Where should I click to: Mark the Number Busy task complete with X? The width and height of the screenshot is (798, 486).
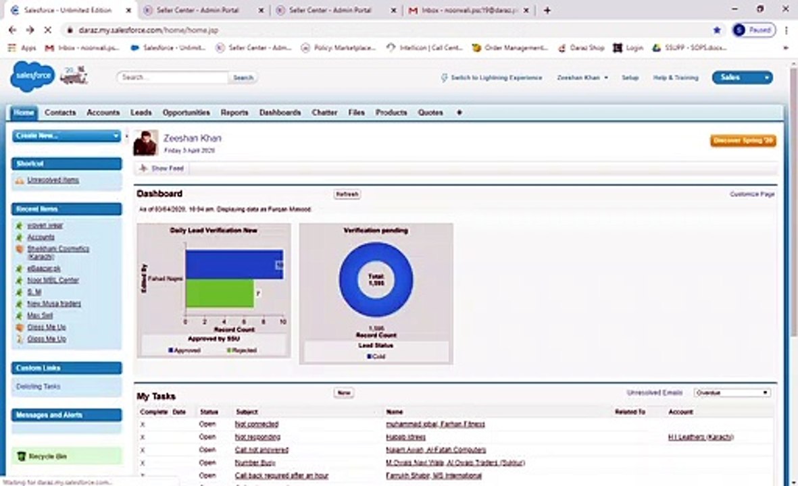pos(143,462)
